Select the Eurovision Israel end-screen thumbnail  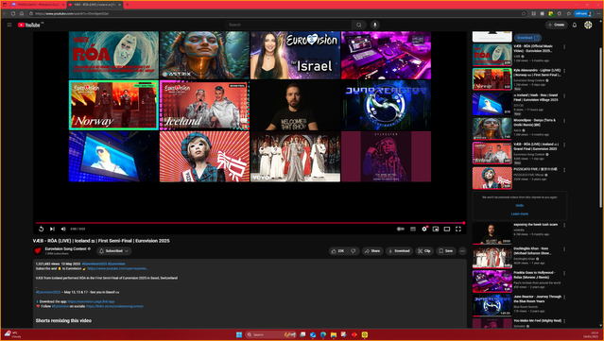(x=295, y=56)
